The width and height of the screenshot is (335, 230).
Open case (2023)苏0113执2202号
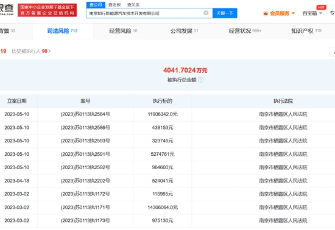[85, 181]
